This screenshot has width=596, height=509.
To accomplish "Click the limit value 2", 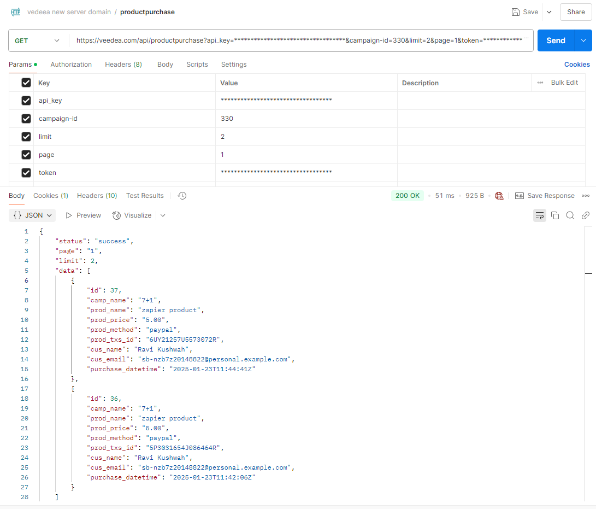I will [223, 137].
